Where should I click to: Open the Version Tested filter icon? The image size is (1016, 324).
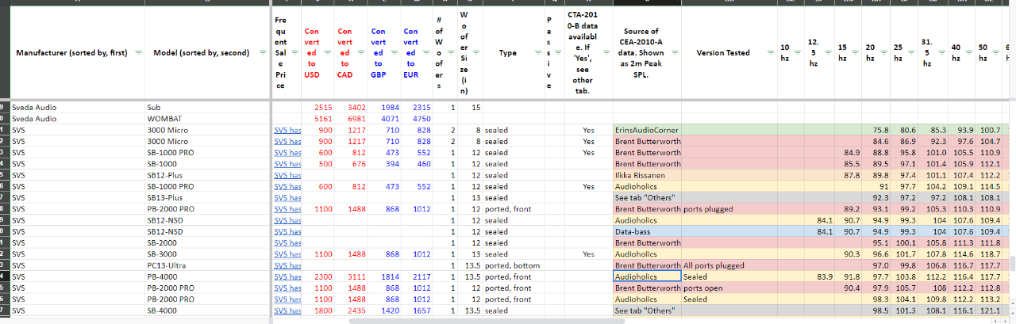(772, 53)
